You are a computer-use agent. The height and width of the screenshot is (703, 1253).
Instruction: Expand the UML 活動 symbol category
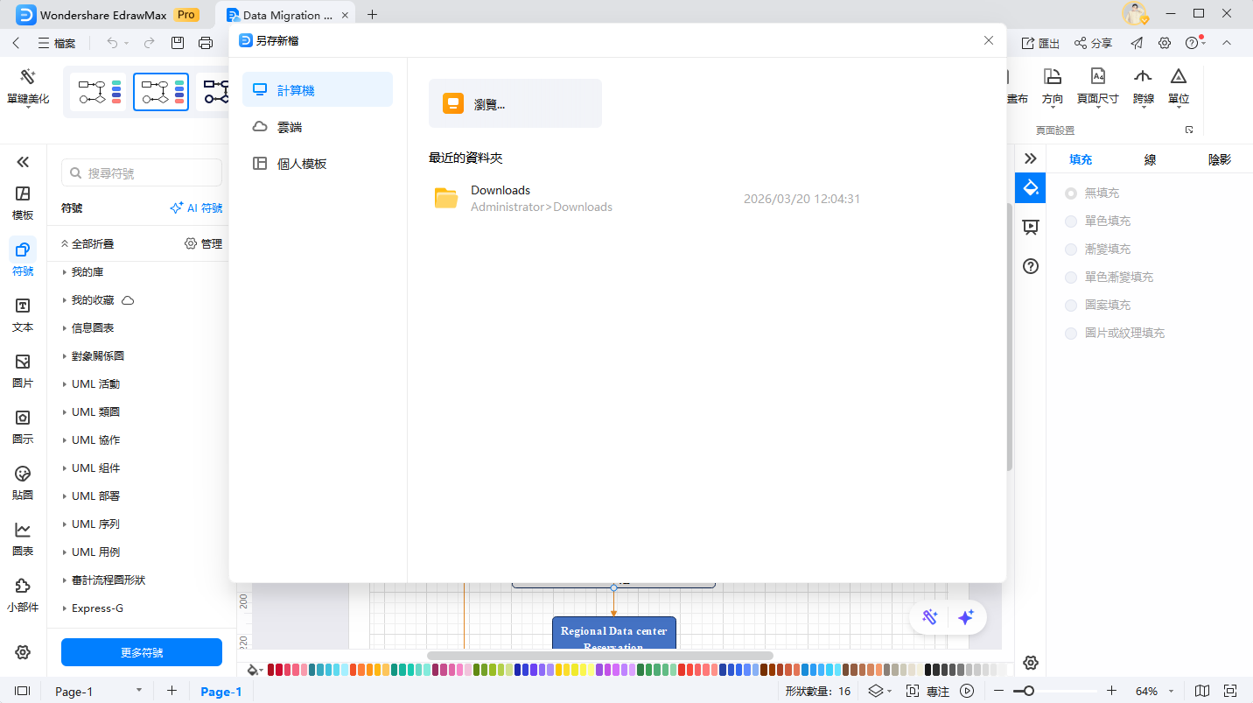[x=94, y=384]
